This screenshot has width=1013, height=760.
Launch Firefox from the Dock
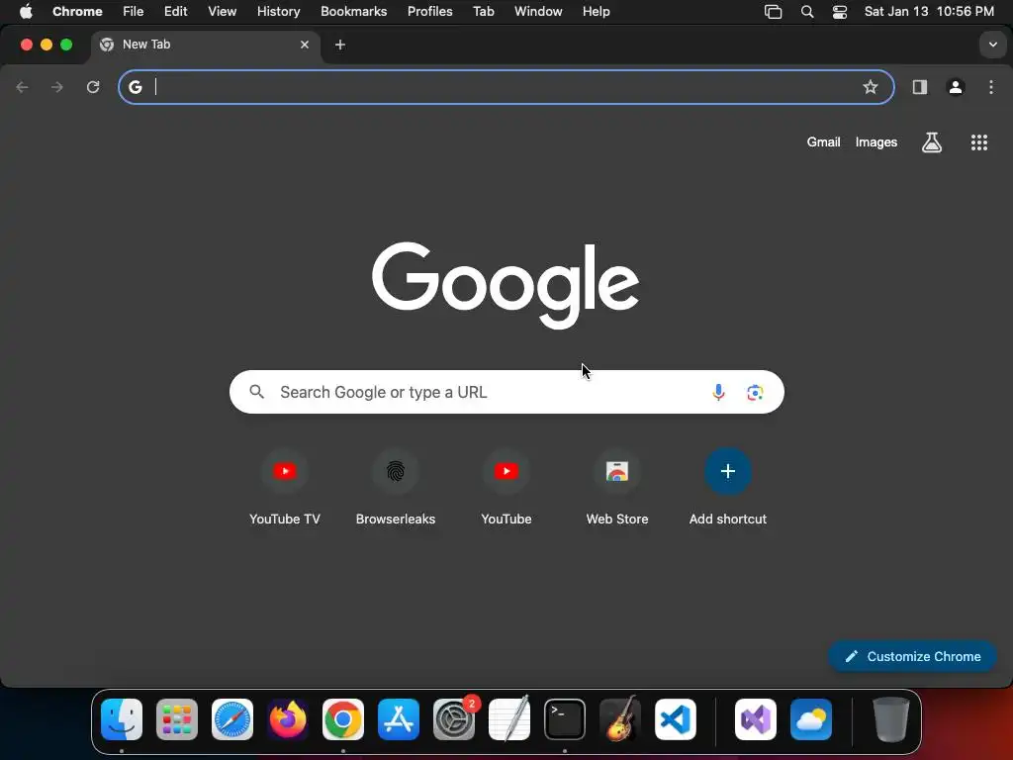coord(288,719)
